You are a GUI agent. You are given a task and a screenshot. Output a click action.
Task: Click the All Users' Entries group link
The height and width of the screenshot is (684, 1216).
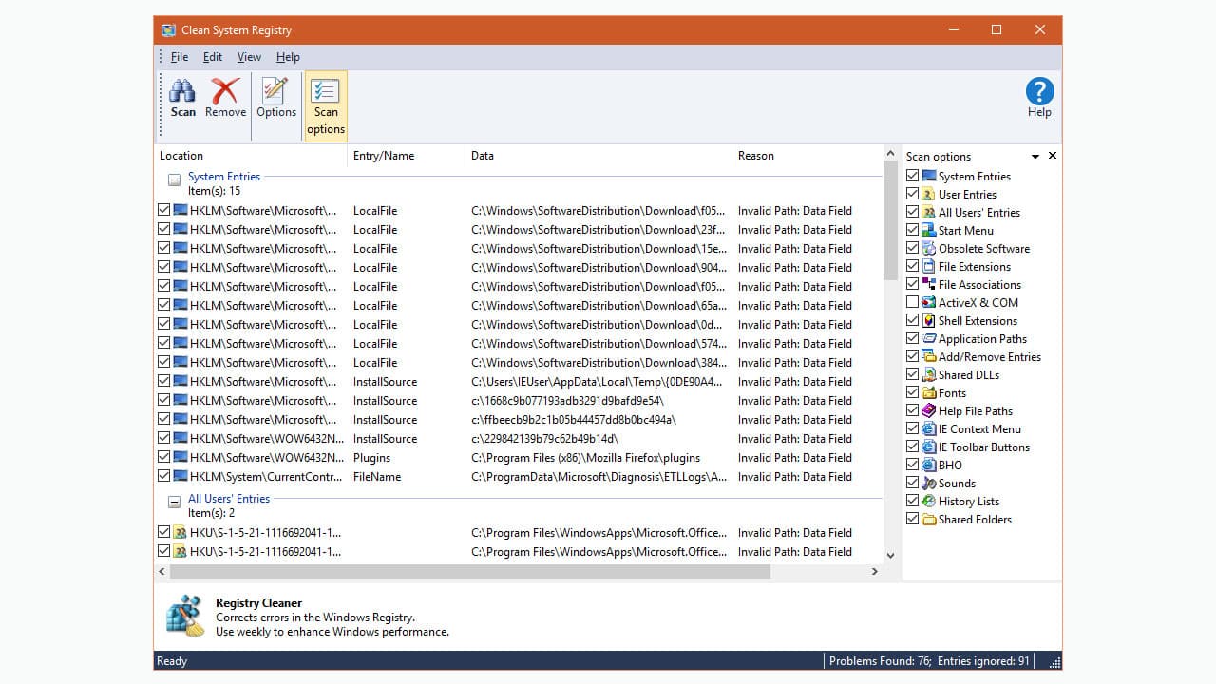(229, 498)
